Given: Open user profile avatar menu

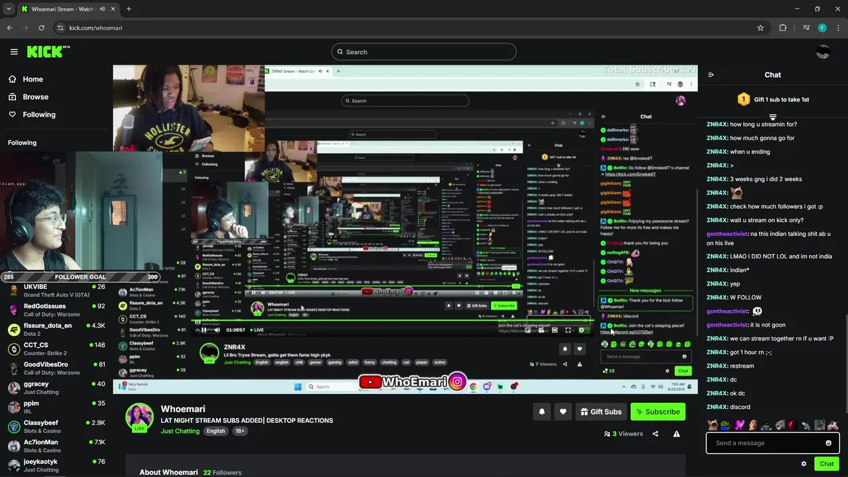Looking at the screenshot, I should (823, 52).
